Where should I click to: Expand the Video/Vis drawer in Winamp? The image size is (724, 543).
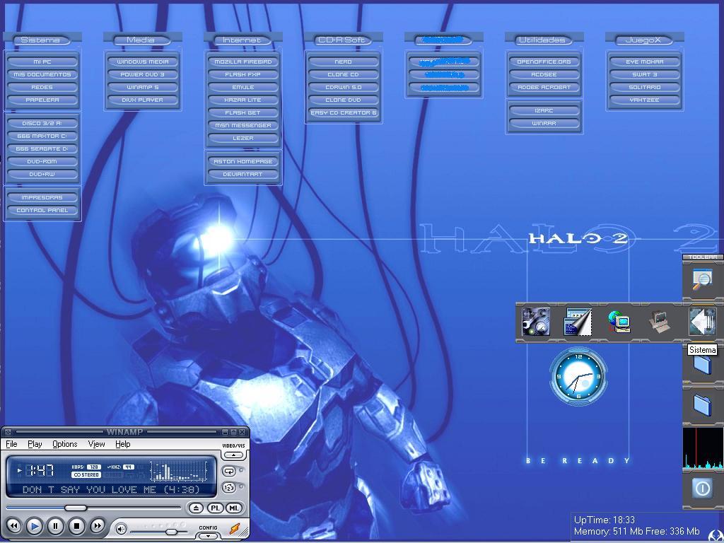[233, 455]
